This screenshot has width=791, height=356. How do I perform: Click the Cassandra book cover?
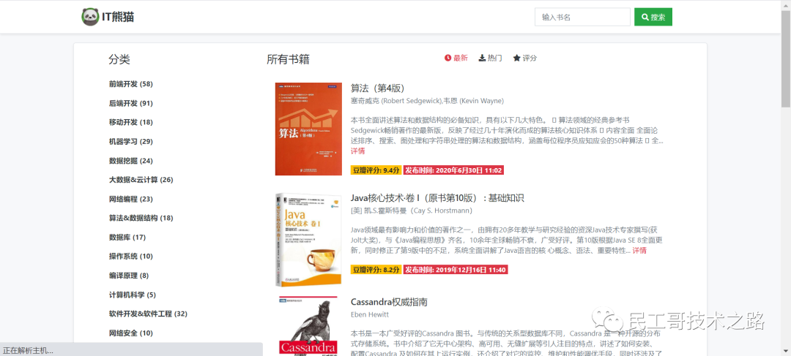[x=307, y=326]
